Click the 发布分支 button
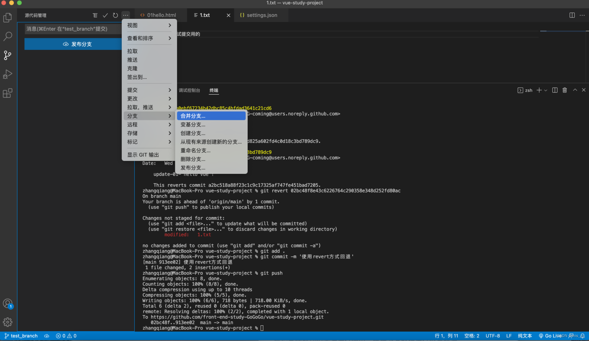 (x=74, y=44)
